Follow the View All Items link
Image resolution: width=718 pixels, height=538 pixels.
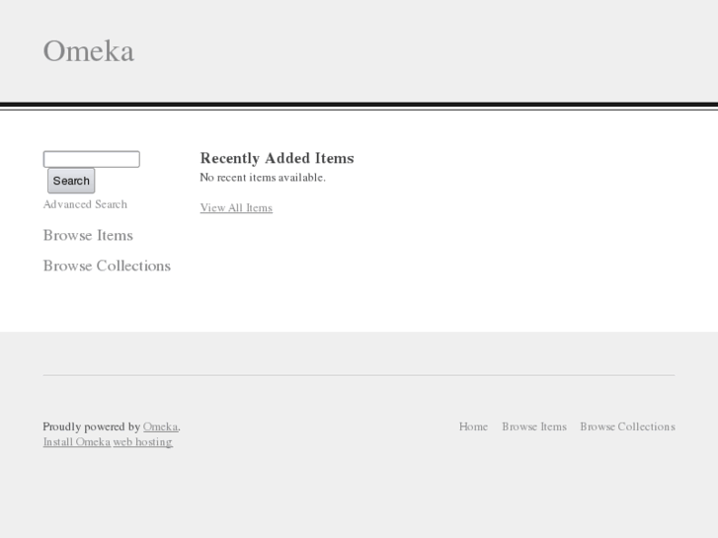point(236,208)
